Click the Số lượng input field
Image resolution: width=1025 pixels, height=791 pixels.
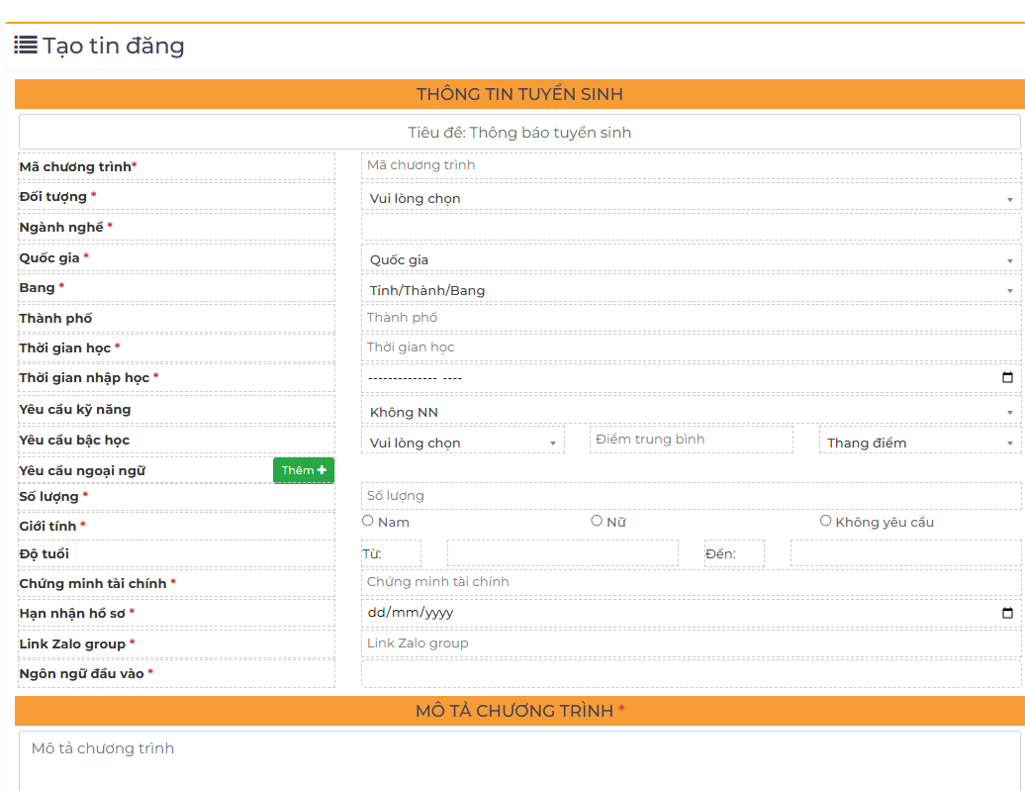pos(691,496)
